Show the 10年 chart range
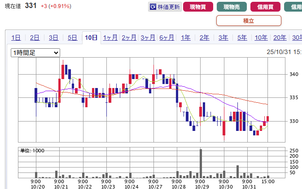Image resolution: width=302 pixels, height=189 pixels. (261, 38)
